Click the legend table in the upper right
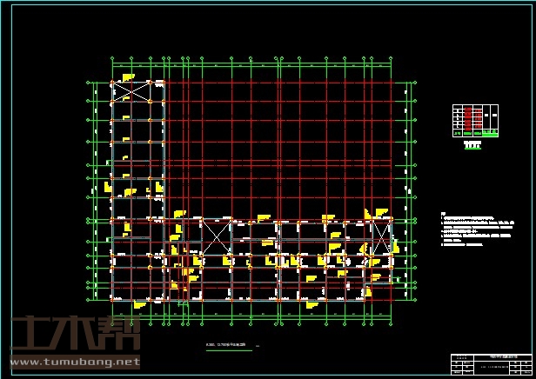 [476, 120]
